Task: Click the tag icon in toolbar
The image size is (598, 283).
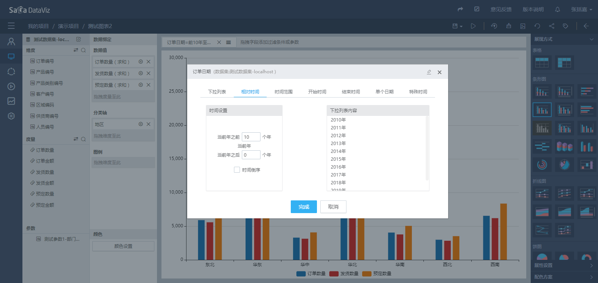Action: (565, 26)
